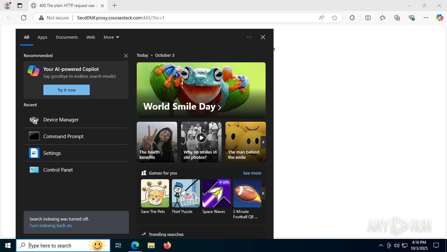Open Browser essentials heart icon
This screenshot has width=447, height=252.
pyautogui.click(x=412, y=18)
